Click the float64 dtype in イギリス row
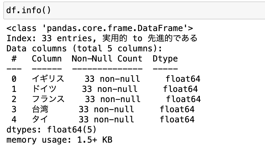 (183, 79)
